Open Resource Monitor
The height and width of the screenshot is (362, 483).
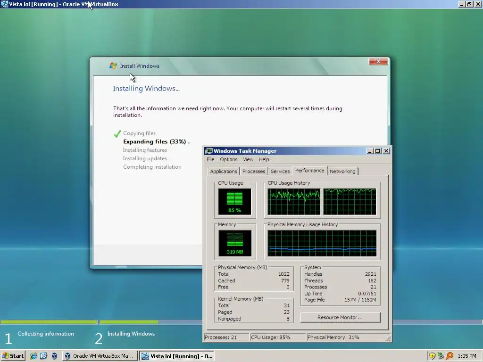point(340,317)
